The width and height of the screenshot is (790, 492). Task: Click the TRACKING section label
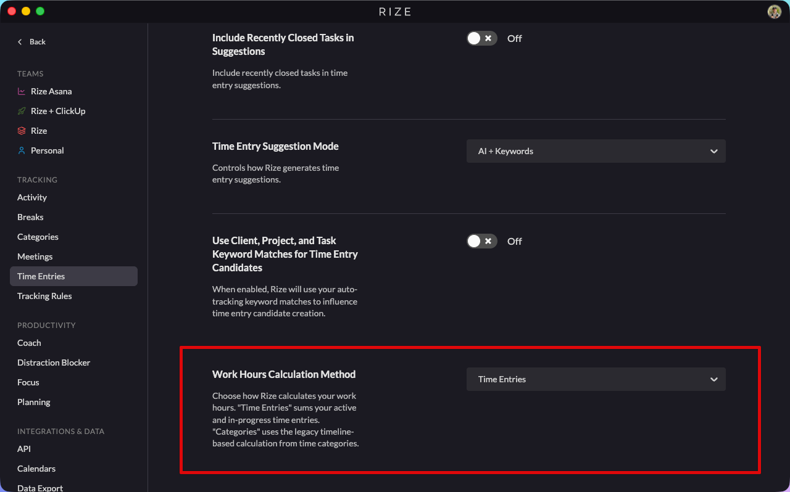(37, 180)
